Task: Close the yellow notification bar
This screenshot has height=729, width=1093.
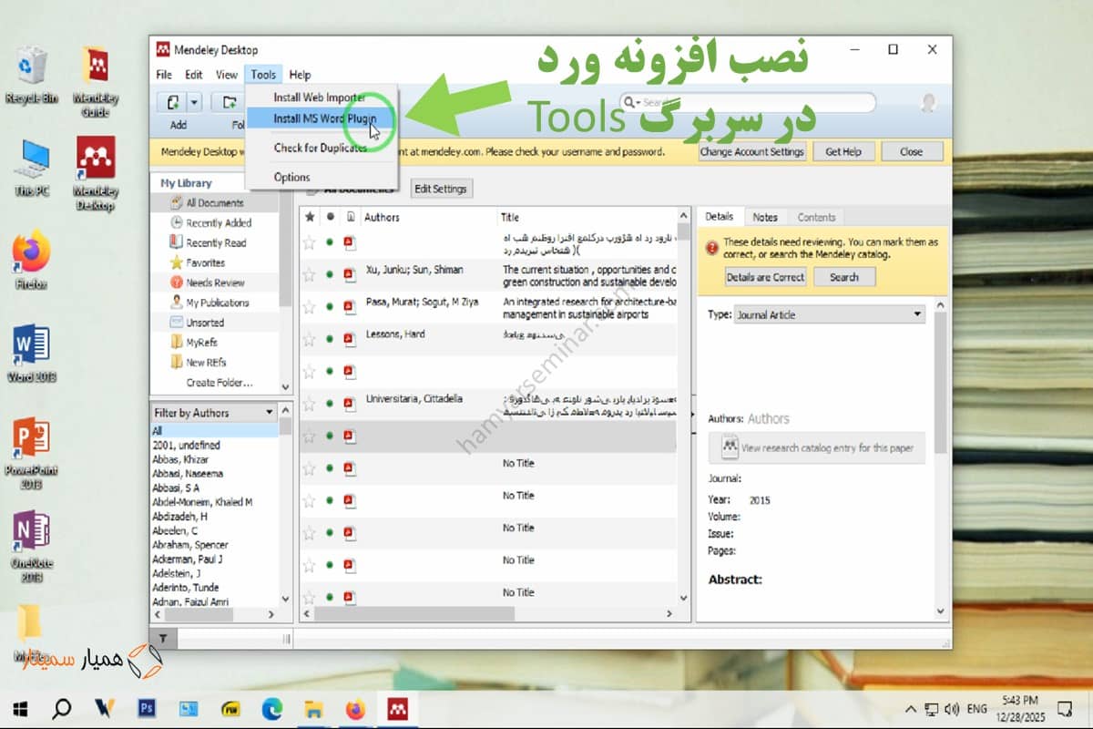Action: point(911,152)
